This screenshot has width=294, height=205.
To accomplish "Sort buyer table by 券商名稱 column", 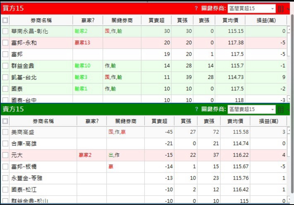I will coord(41,20).
